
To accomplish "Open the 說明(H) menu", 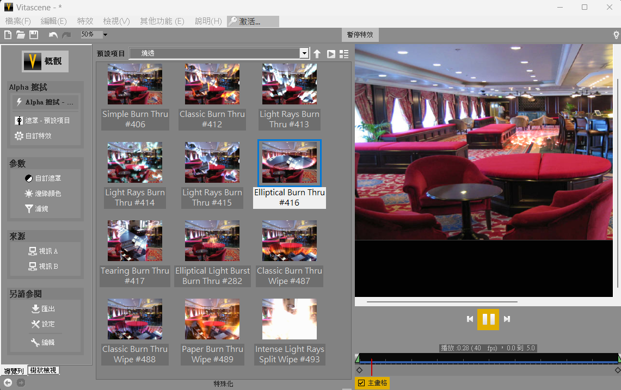I will (x=208, y=21).
